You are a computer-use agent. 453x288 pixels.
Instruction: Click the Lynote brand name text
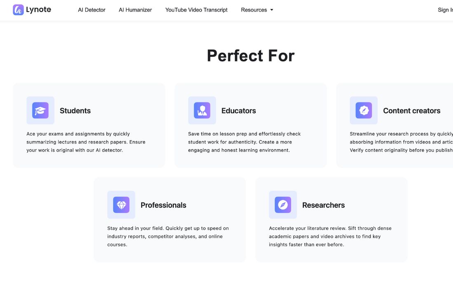[39, 10]
